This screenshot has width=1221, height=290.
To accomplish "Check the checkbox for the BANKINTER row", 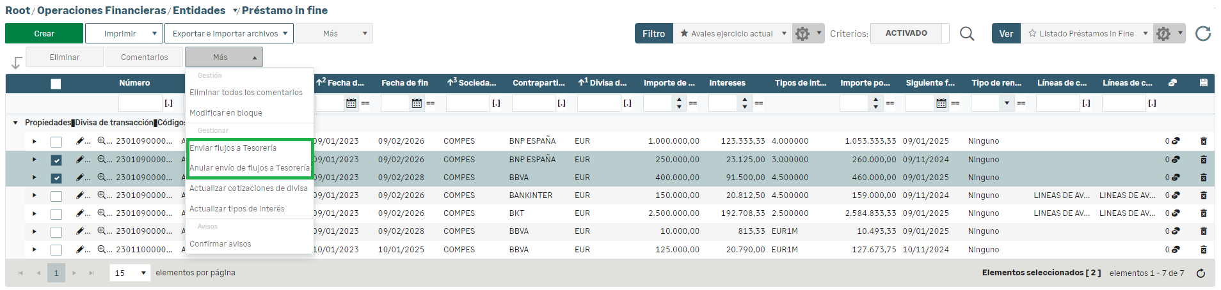I will (x=56, y=196).
